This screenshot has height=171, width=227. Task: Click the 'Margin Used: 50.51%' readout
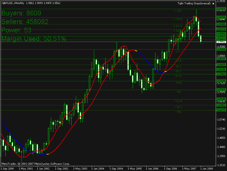34,39
